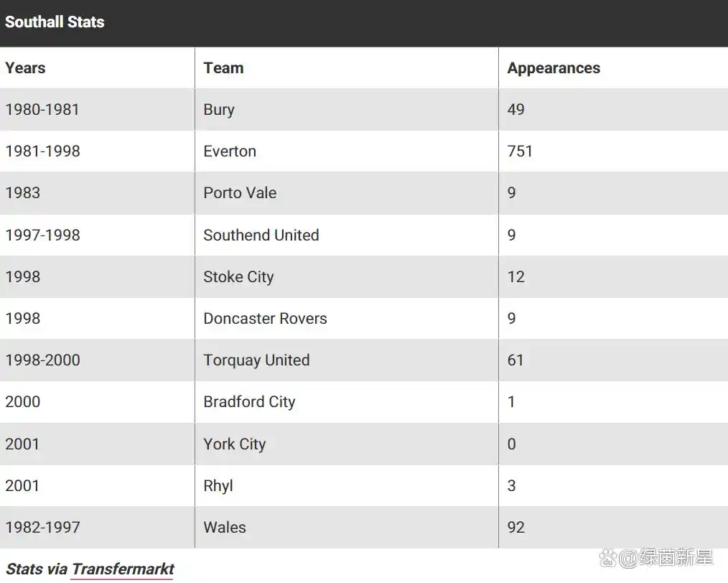Screen dimensions: 728x583
Task: Click the paw watermark icon
Action: (608, 558)
